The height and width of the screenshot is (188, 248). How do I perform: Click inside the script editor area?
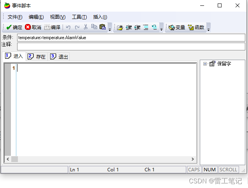(x=106, y=110)
